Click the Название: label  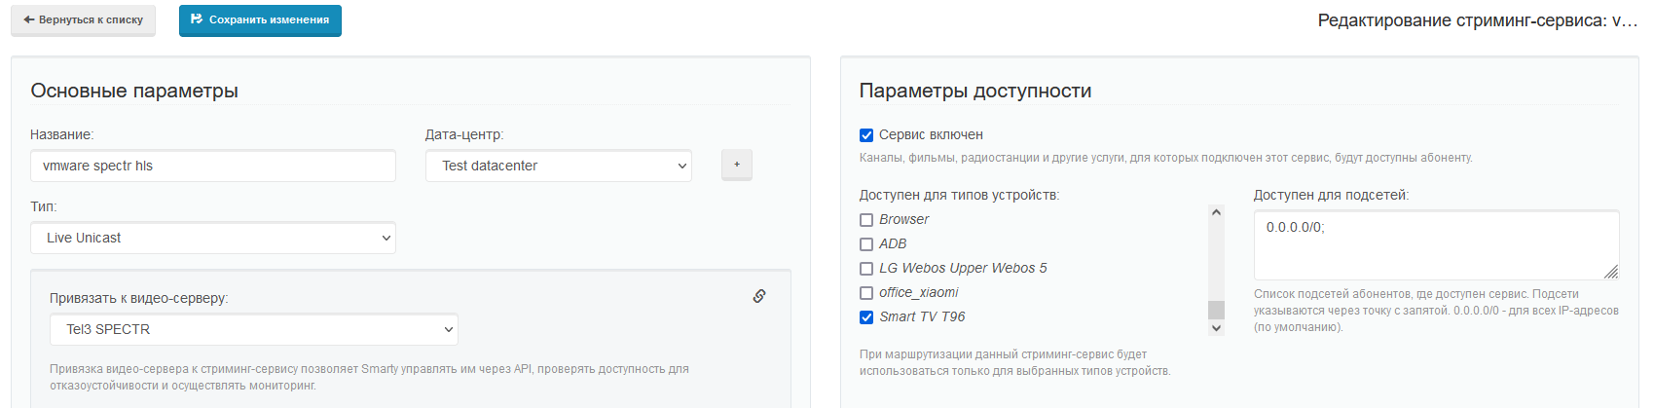coord(62,134)
